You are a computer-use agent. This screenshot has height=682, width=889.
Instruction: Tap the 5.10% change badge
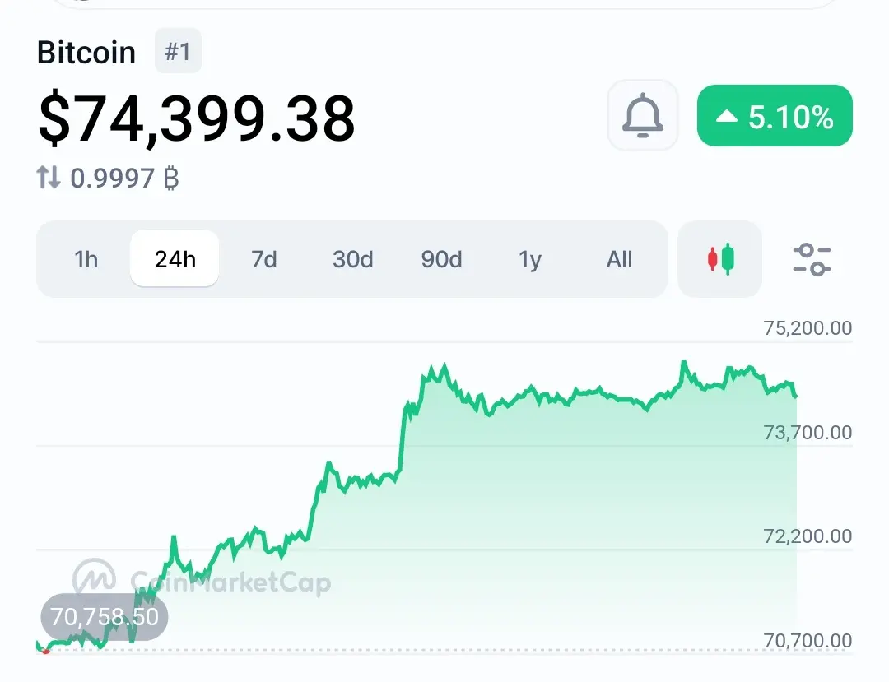click(x=775, y=116)
